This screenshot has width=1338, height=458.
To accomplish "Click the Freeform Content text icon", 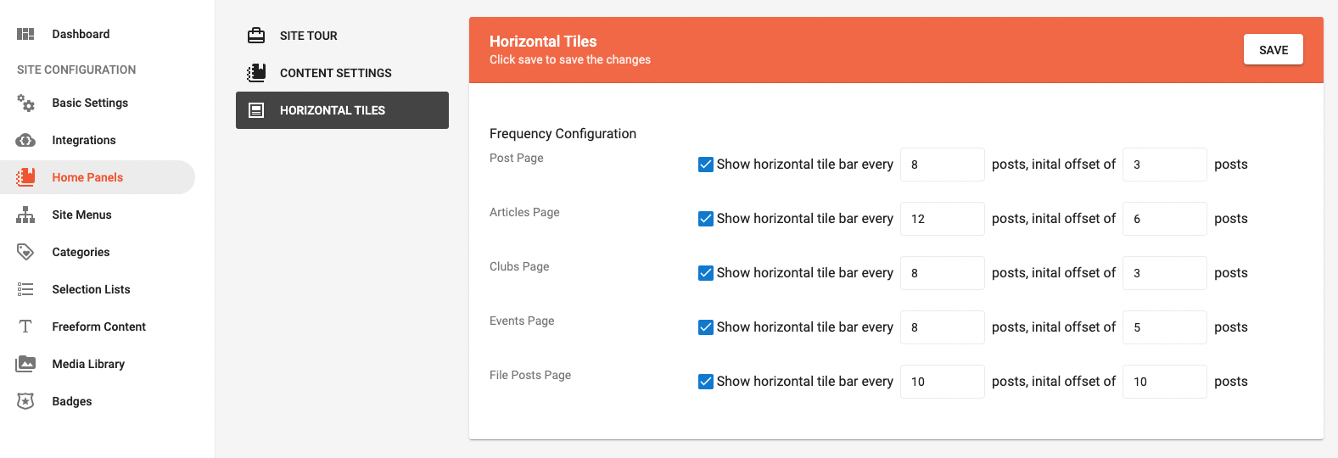I will coord(25,327).
